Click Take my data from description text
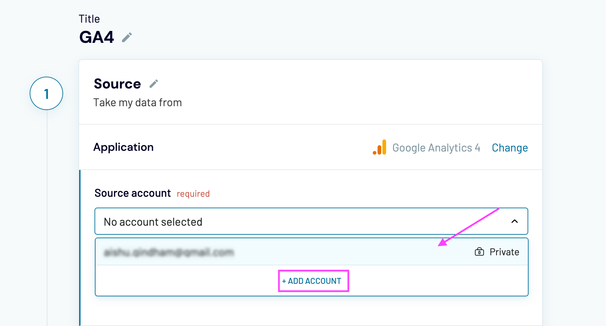The image size is (606, 326). [x=137, y=102]
